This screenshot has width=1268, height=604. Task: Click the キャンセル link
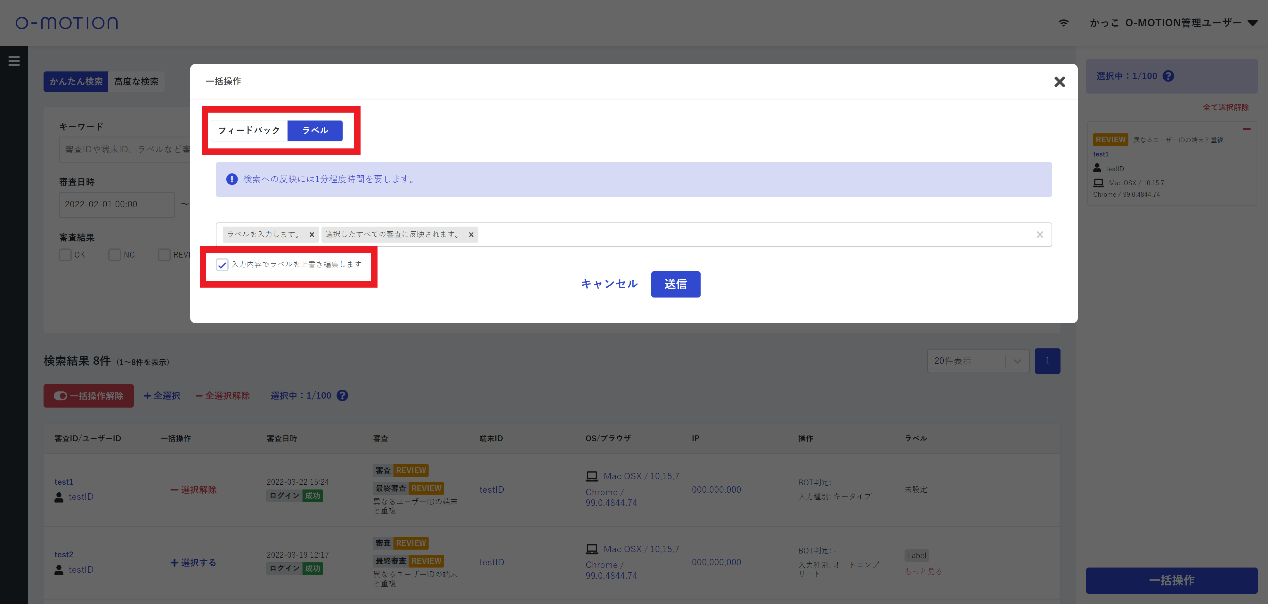[609, 284]
